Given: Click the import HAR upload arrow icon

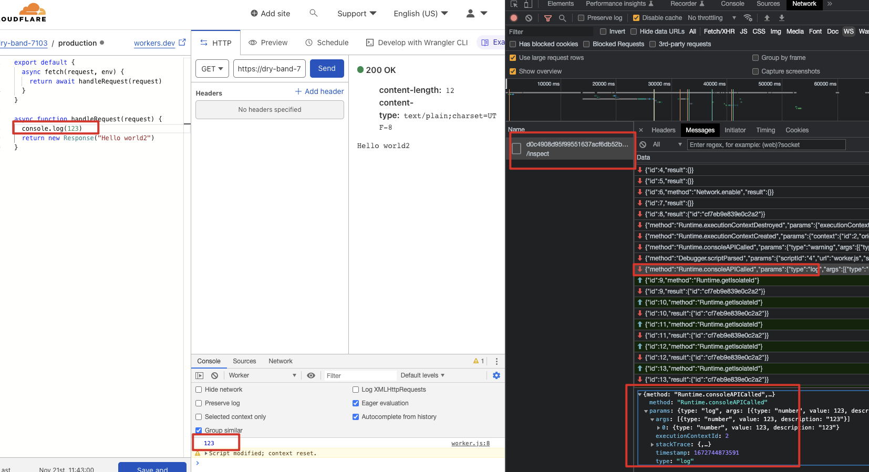Looking at the screenshot, I should [767, 18].
